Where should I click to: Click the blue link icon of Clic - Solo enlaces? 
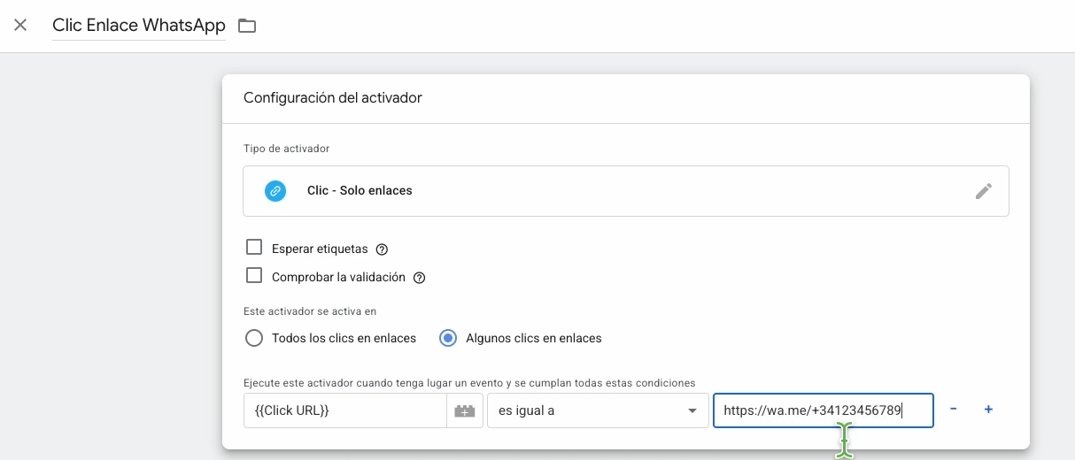(275, 190)
